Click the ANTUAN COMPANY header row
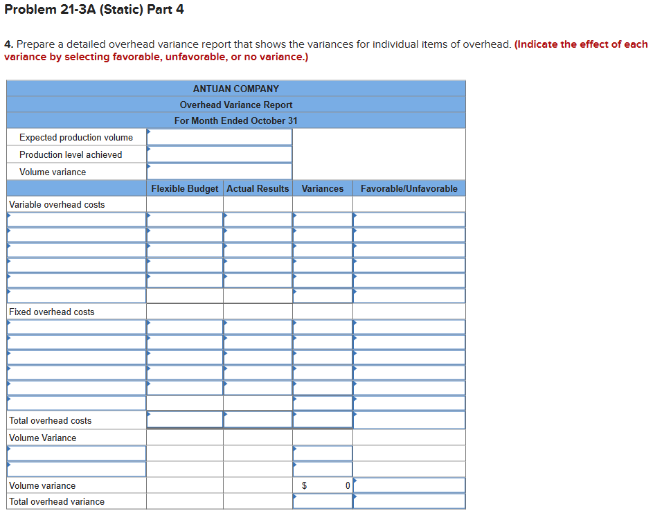This screenshot has height=520, width=653. [235, 89]
